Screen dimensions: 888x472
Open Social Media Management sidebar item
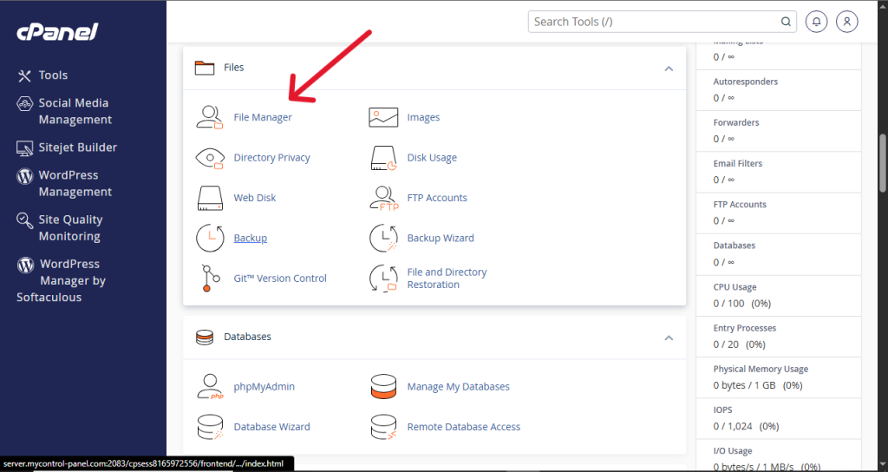click(75, 112)
